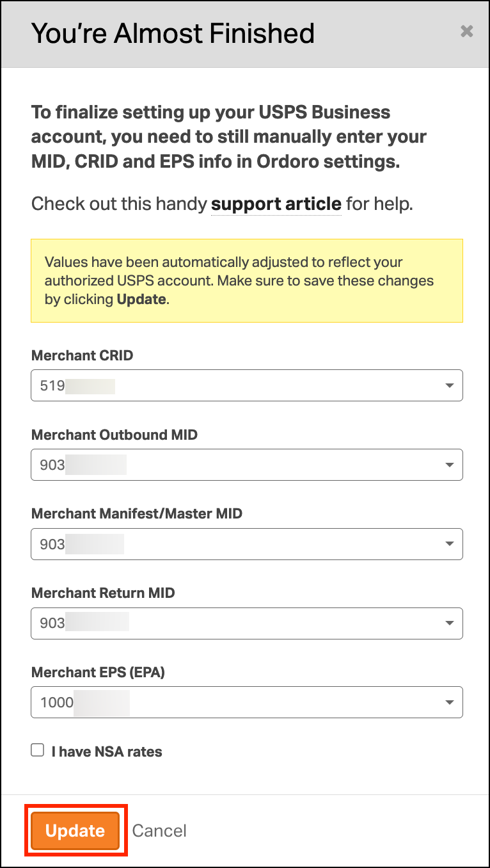Click the "You're Almost Finished" dialog title
This screenshot has width=490, height=868.
click(173, 33)
